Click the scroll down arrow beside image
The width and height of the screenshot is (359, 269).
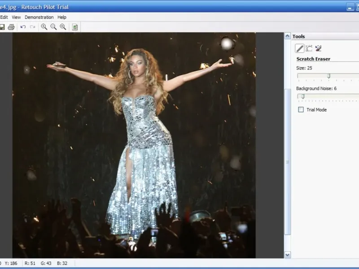coord(288,255)
